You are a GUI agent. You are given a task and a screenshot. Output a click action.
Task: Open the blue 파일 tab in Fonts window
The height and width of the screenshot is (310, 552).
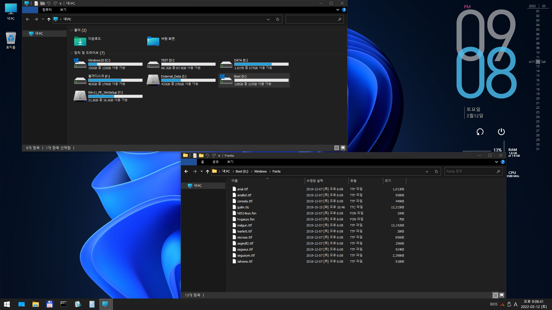[x=189, y=162]
